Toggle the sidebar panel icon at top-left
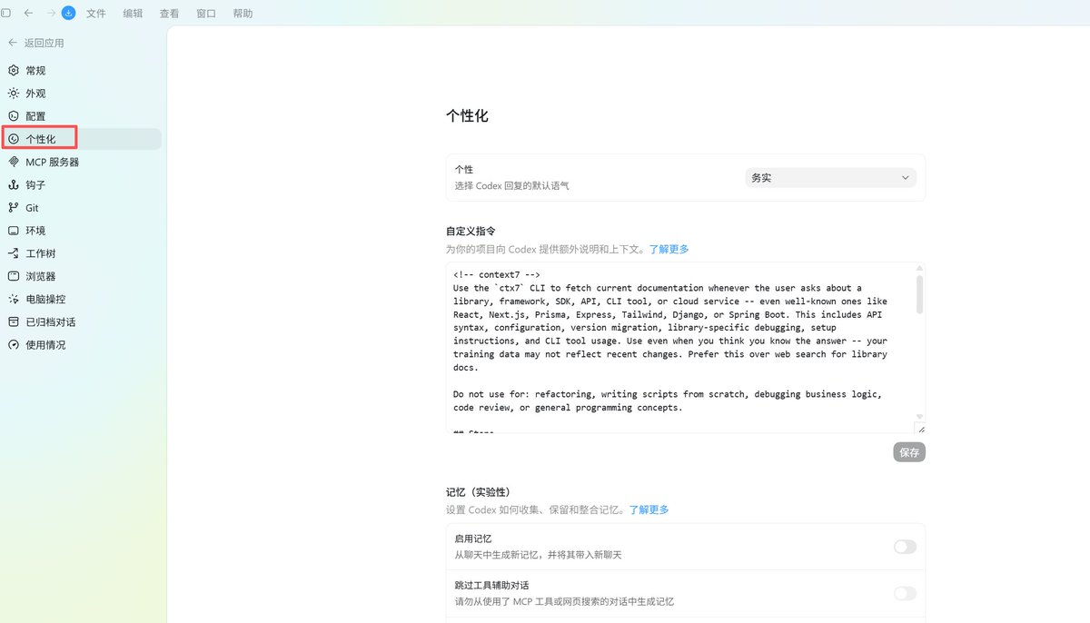This screenshot has height=623, width=1090. point(6,13)
